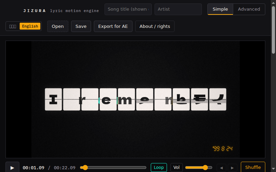This screenshot has width=276, height=172.
Task: Switch to Simple mode tab
Action: (220, 9)
